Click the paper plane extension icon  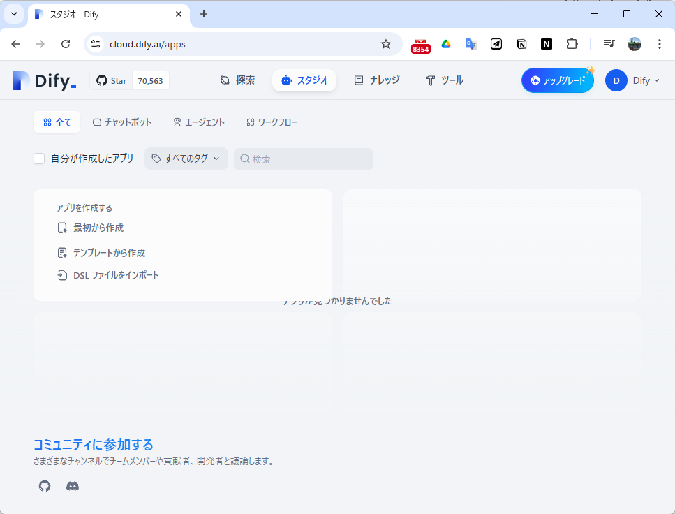496,44
